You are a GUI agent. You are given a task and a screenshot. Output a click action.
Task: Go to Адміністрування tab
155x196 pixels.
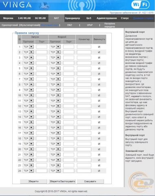[x=106, y=18]
